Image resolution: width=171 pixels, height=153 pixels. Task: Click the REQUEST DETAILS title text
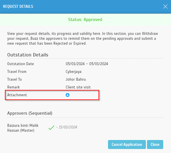click(18, 7)
